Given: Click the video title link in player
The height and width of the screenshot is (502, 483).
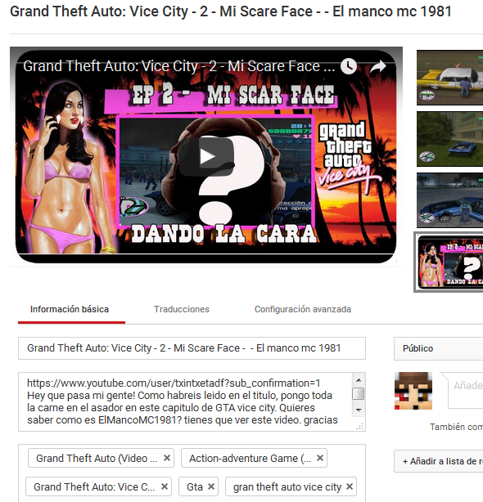Looking at the screenshot, I should [x=178, y=66].
